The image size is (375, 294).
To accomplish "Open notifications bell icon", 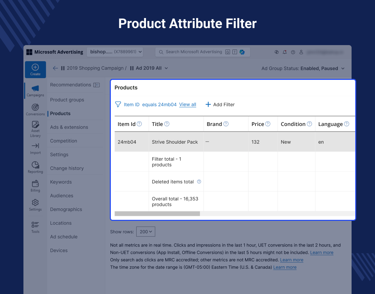I will 285,52.
